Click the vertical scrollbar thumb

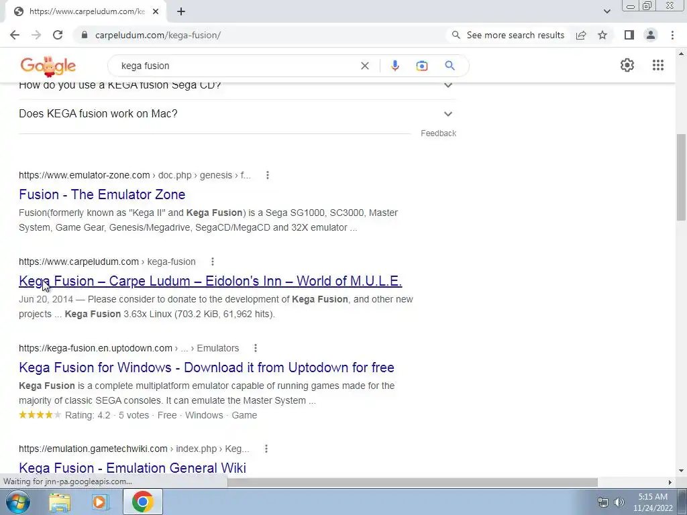point(681,177)
